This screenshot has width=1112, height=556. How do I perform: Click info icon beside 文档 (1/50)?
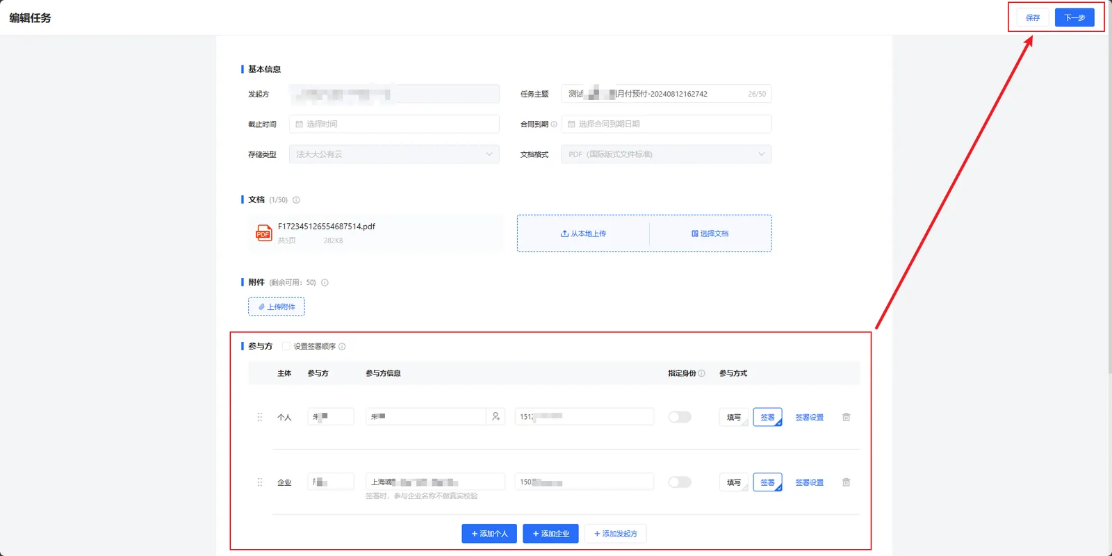[x=296, y=200]
